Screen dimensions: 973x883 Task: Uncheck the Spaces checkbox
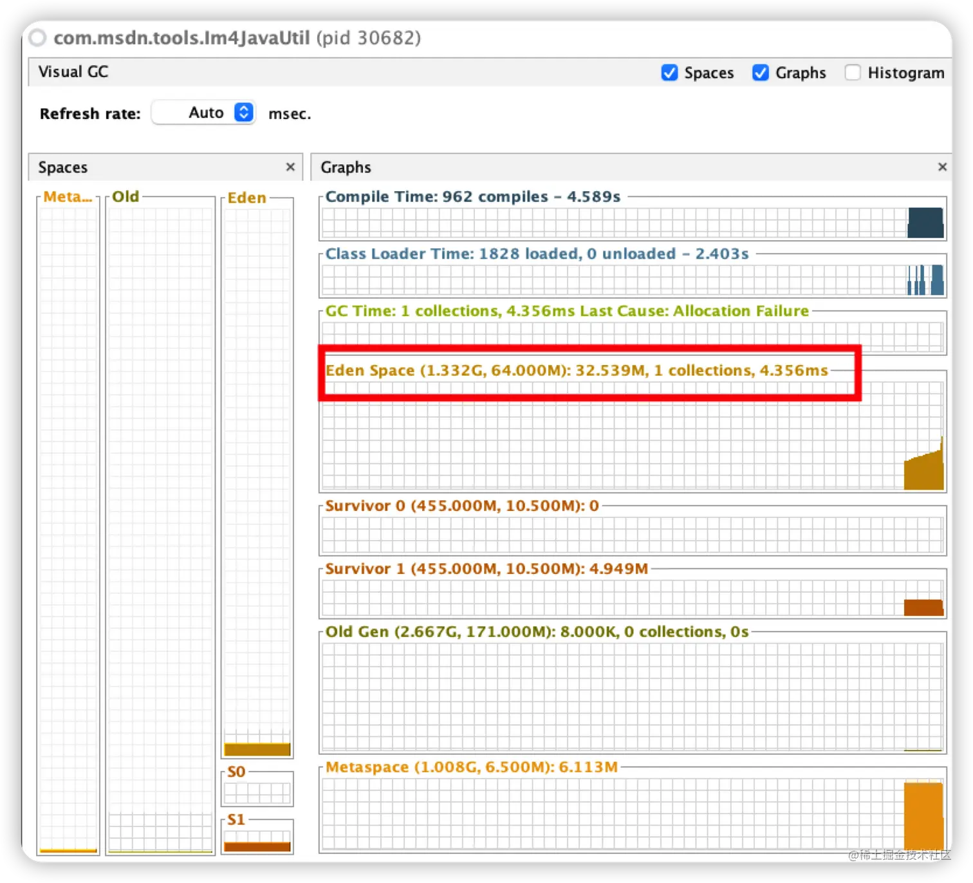(669, 73)
